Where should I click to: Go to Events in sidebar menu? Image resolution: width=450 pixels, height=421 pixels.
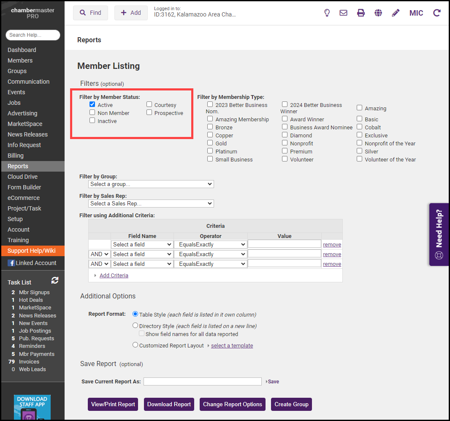16,92
